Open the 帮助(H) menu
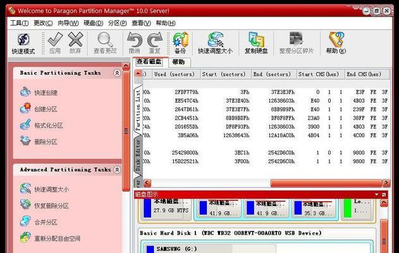 click(x=166, y=23)
